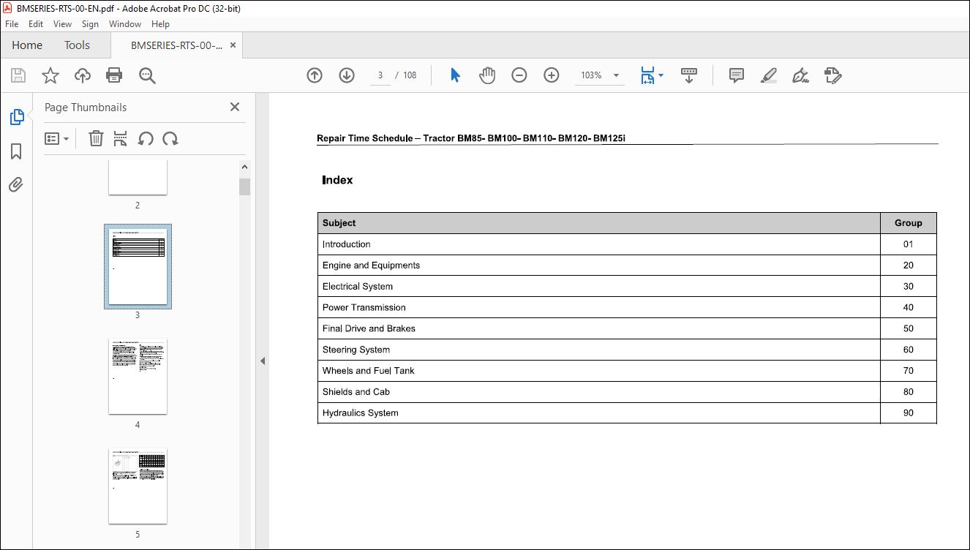The height and width of the screenshot is (550, 970).
Task: Select page 4 thumbnail
Action: 138,376
